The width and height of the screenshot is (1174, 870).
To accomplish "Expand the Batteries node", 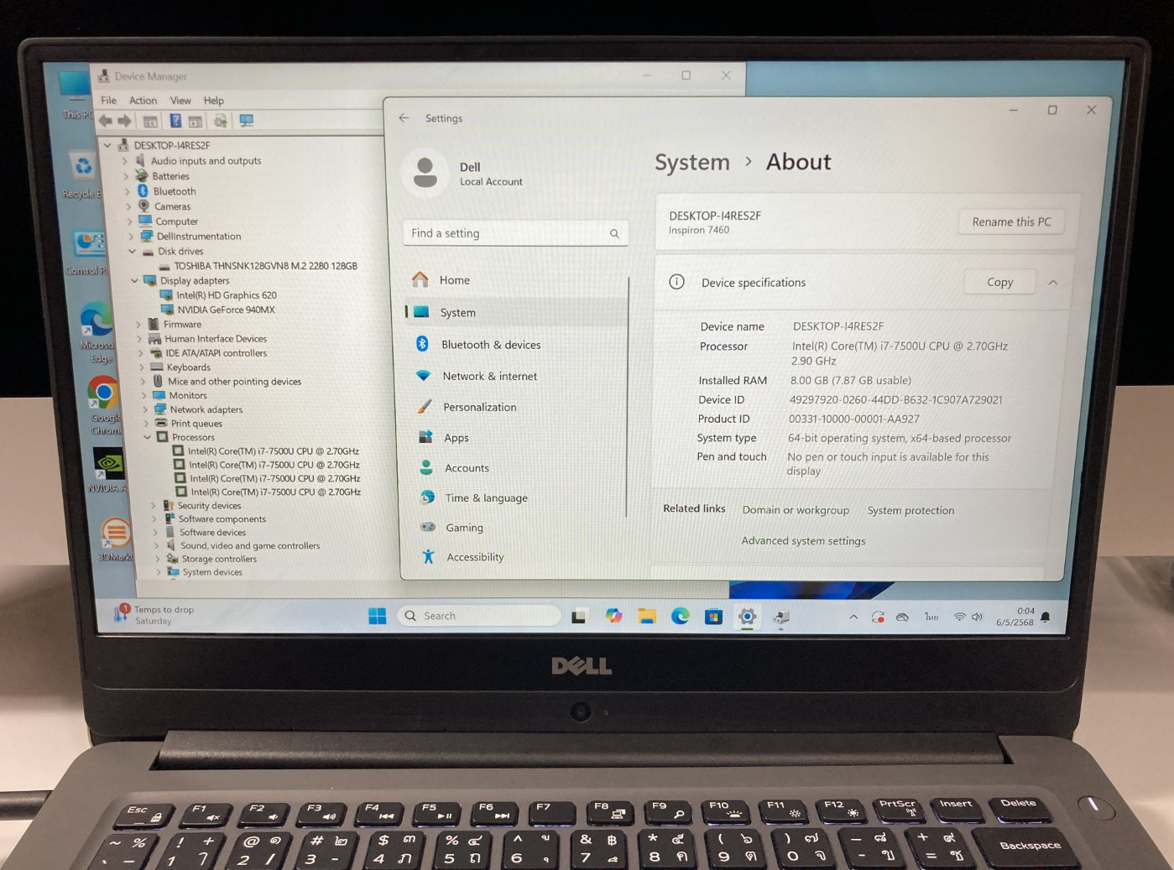I will 127,176.
